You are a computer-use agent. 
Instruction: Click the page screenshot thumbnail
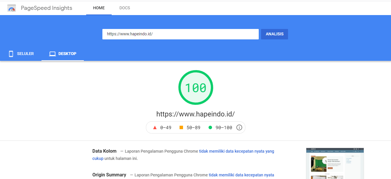[335, 163]
